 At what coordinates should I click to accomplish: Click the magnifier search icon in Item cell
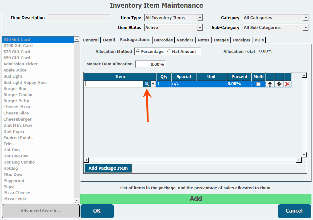(147, 84)
